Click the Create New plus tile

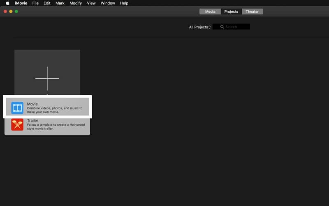[x=47, y=73]
